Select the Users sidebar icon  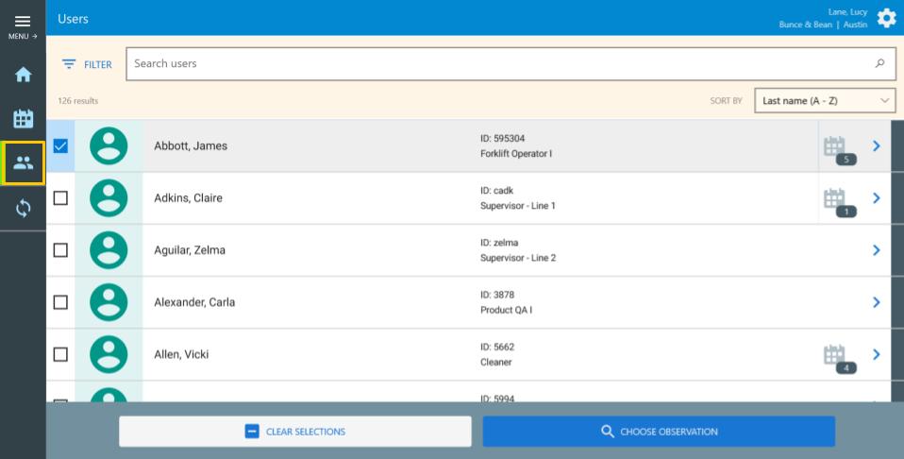[23, 163]
